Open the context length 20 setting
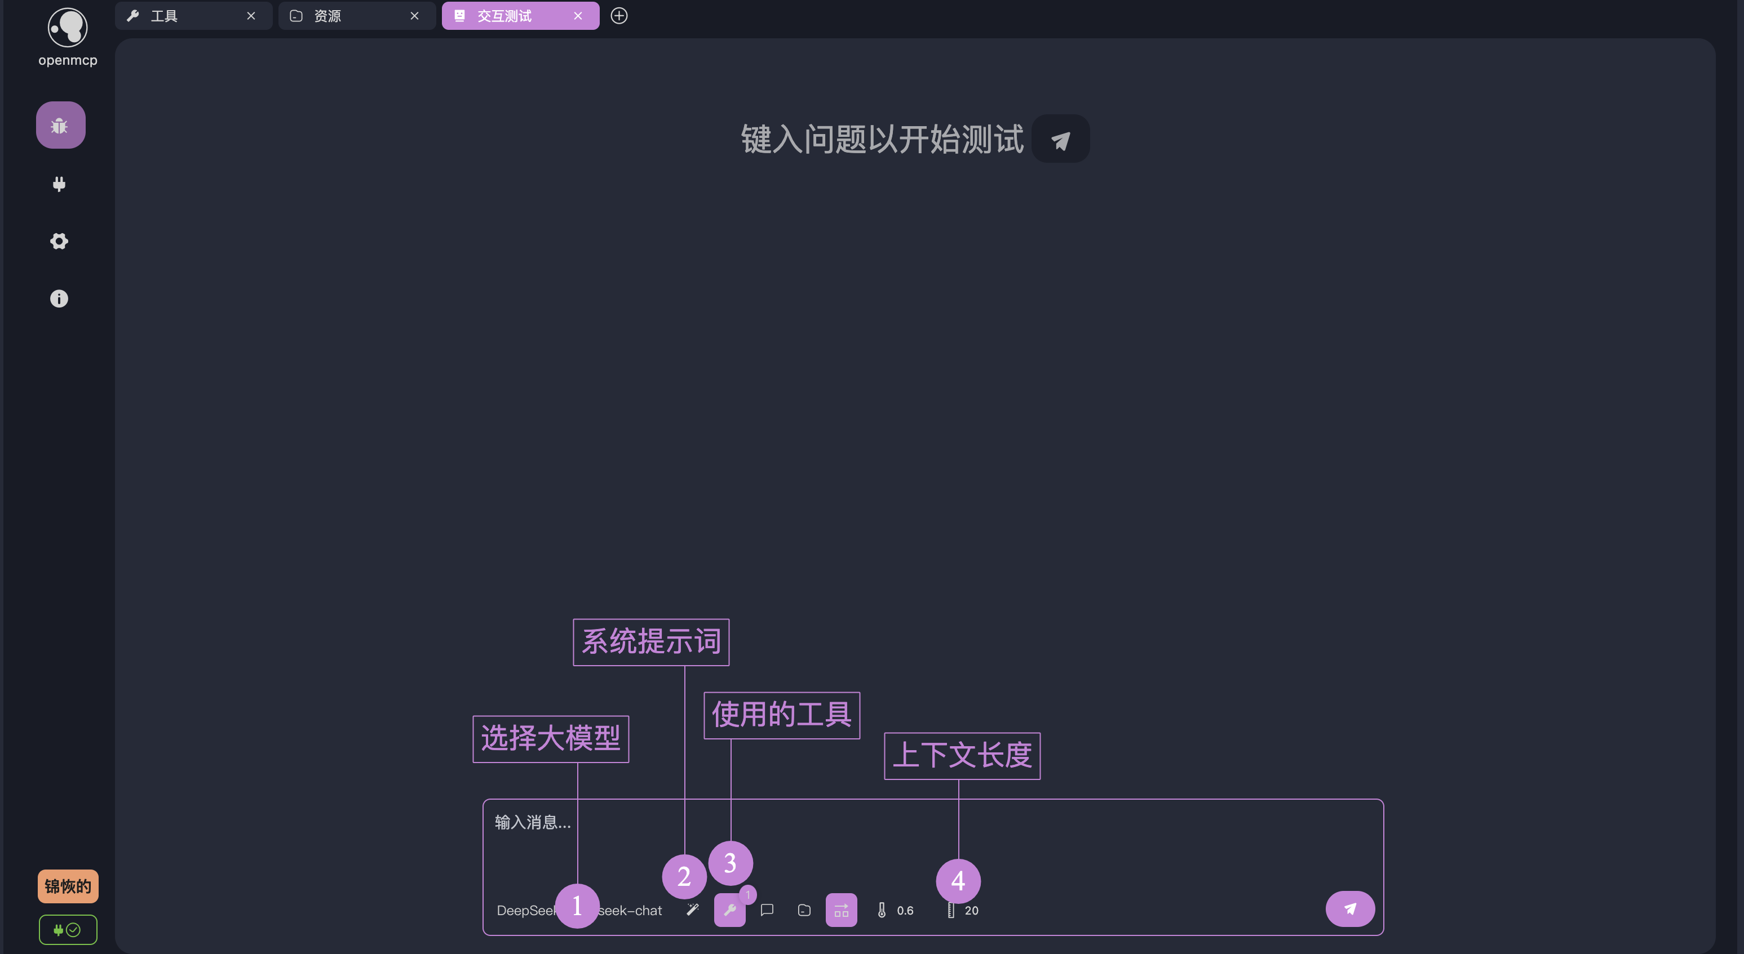The width and height of the screenshot is (1744, 954). point(963,911)
